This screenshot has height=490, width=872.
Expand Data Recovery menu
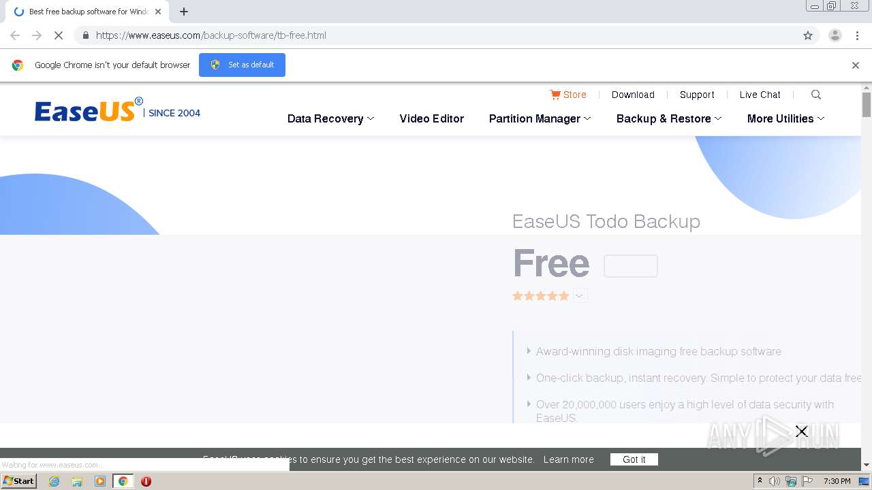tap(331, 118)
